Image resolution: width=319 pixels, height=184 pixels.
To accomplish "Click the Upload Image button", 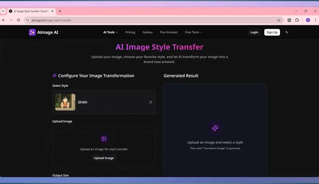I will pyautogui.click(x=104, y=158).
